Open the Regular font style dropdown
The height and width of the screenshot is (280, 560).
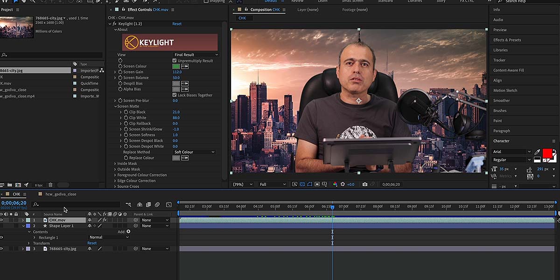point(511,160)
